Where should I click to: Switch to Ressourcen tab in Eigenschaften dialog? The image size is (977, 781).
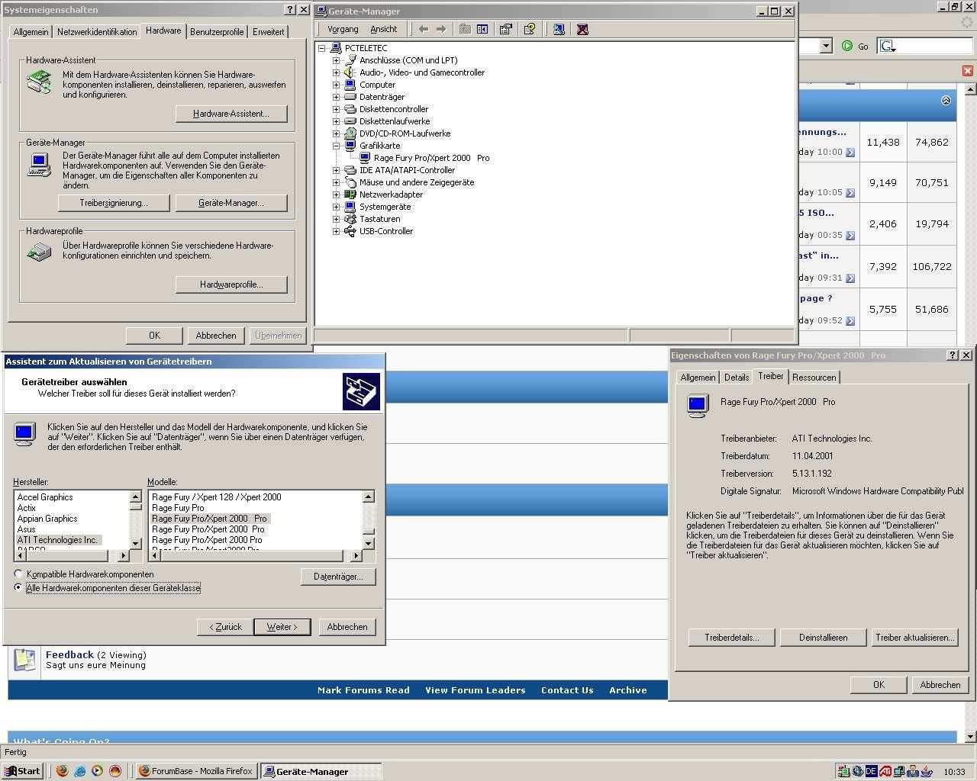coord(814,378)
